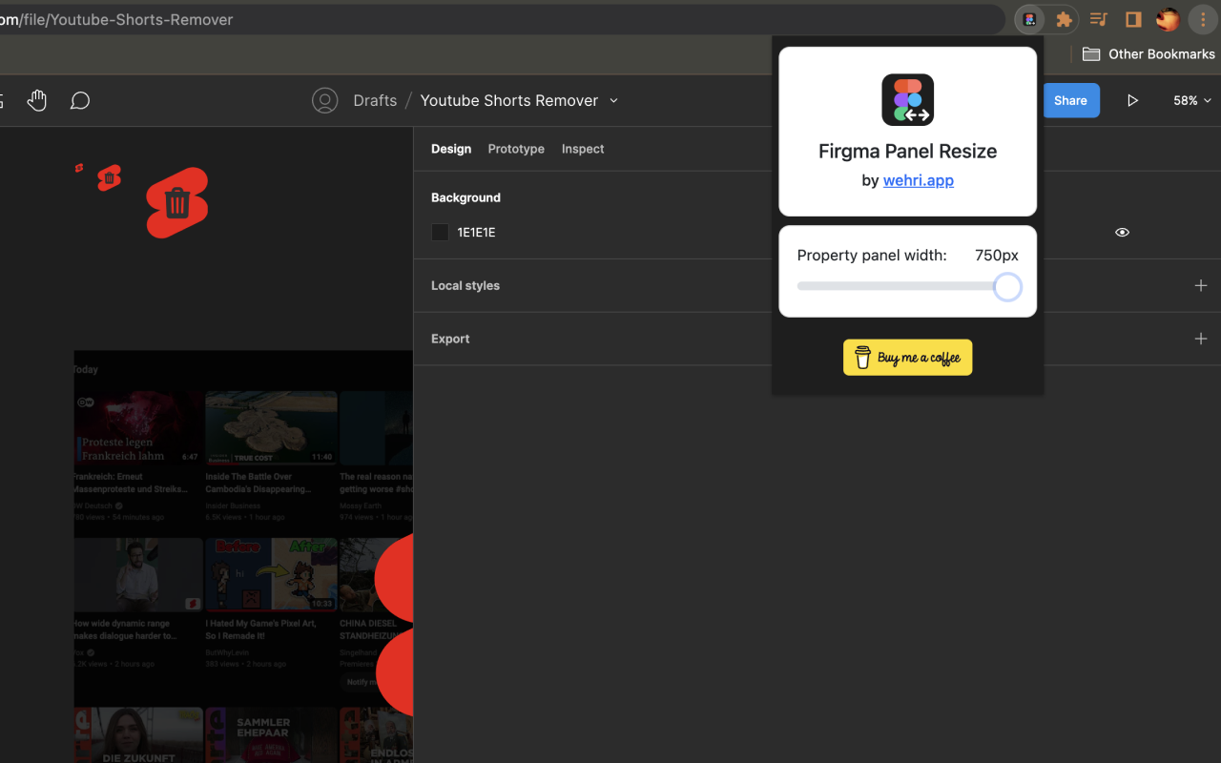Click the Youtube Shorts Remover file title
1221x763 pixels.
[509, 100]
